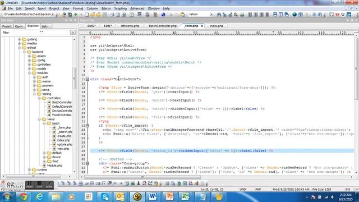The image size is (359, 202).
Task: Switch to the index.php tab
Action: (x=217, y=26)
